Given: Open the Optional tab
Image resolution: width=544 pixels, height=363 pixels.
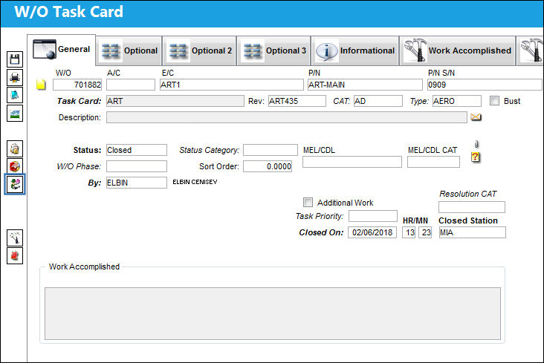Looking at the screenshot, I should 129,50.
